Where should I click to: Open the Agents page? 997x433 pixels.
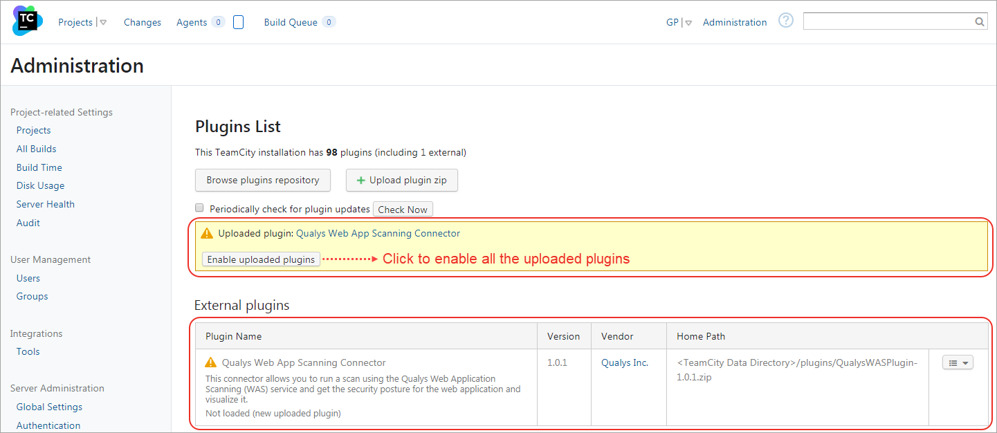click(x=192, y=22)
